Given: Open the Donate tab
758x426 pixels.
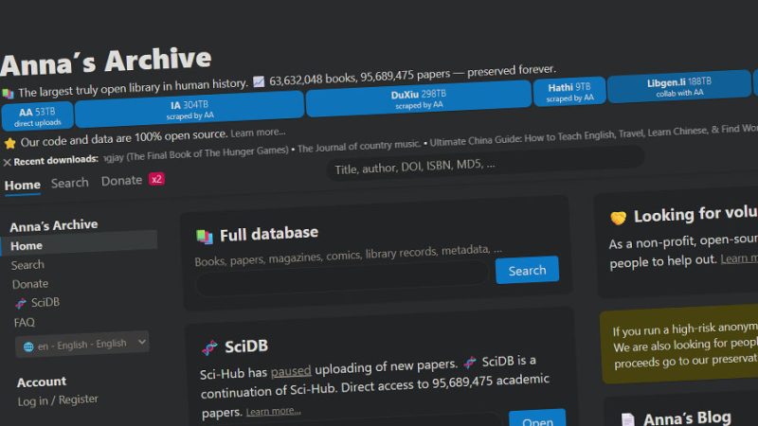Looking at the screenshot, I should [121, 181].
